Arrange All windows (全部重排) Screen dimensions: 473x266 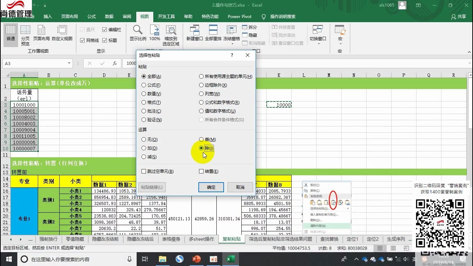213,34
